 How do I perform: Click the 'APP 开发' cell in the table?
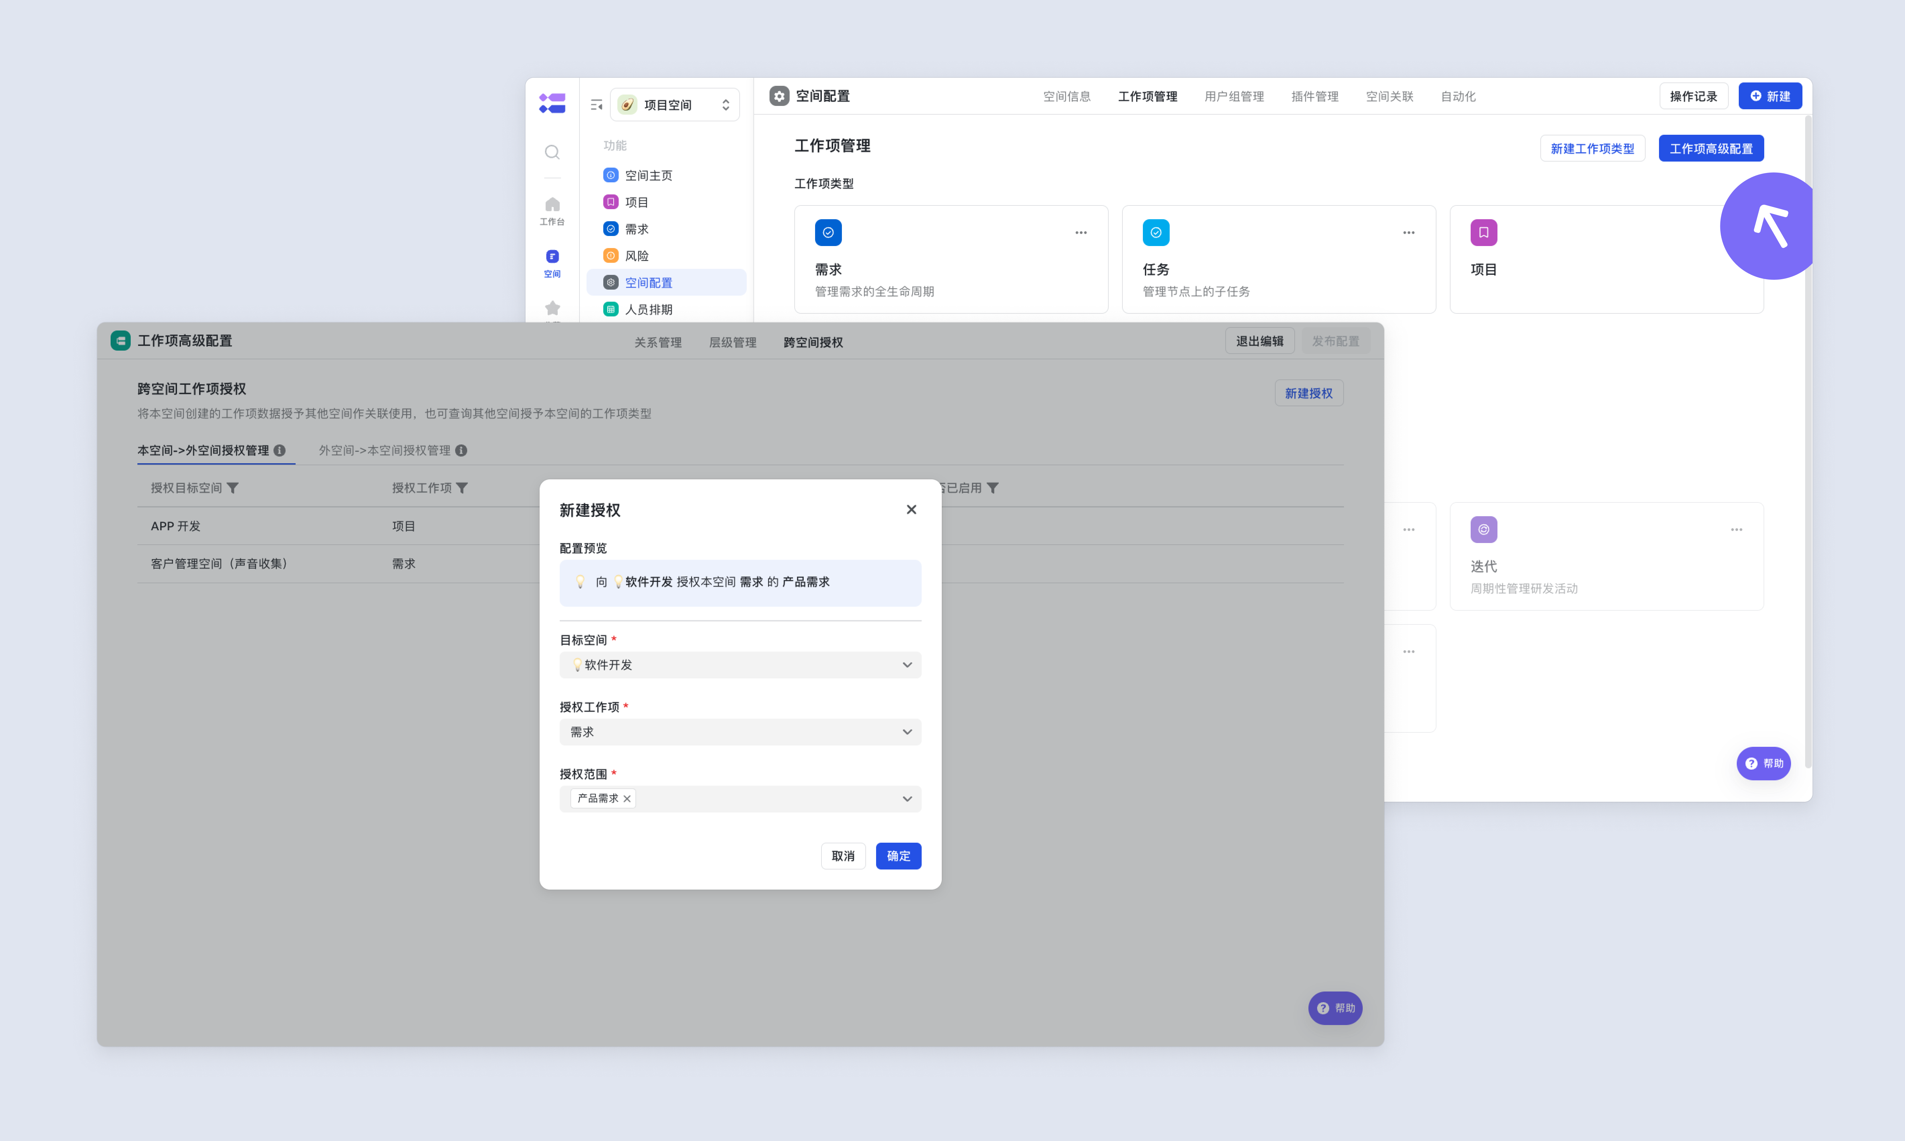coord(175,526)
